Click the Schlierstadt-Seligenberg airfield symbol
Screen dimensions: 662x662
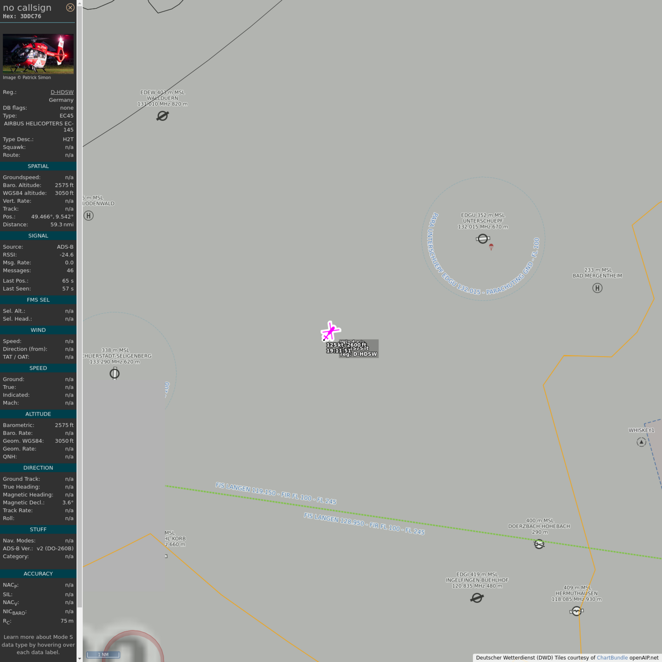(x=114, y=374)
